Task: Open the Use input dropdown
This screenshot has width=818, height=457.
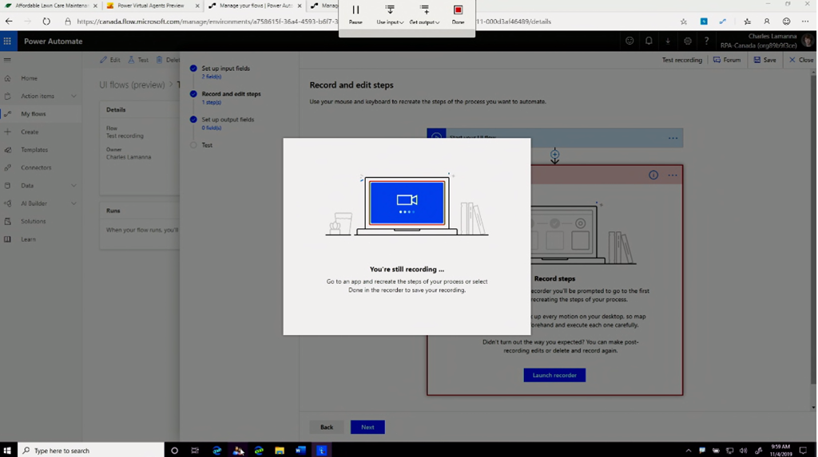Action: (390, 14)
